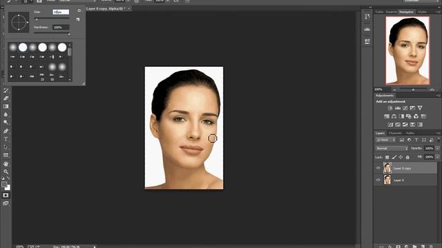The height and width of the screenshot is (248, 442).
Task: Filter layers by pixel layers
Action: click(x=402, y=140)
